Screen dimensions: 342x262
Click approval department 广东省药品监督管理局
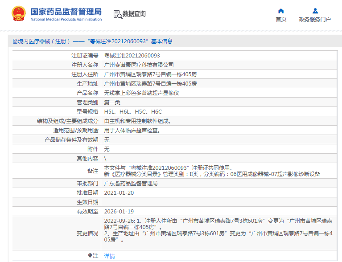pyautogui.click(x=131, y=184)
